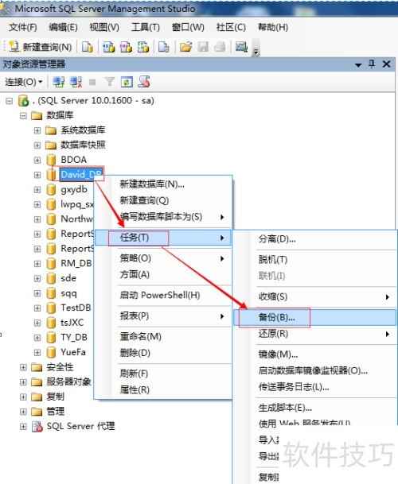Choose 重命名(M) from context menu
Viewport: 398px width, 484px height.
pos(141,337)
